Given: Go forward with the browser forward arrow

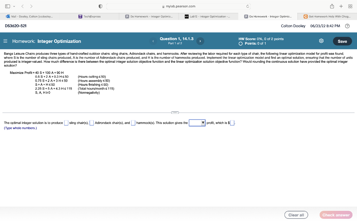Looking at the screenshot, I should coord(31,6).
